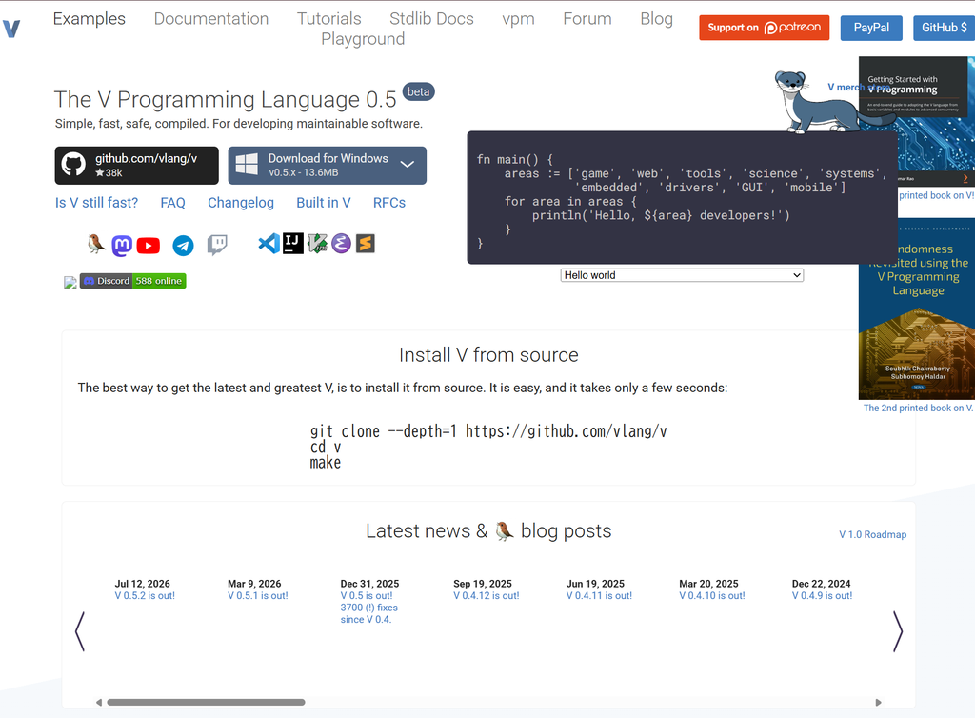Click the Support on Patreon button
The image size is (975, 718).
[x=765, y=28]
